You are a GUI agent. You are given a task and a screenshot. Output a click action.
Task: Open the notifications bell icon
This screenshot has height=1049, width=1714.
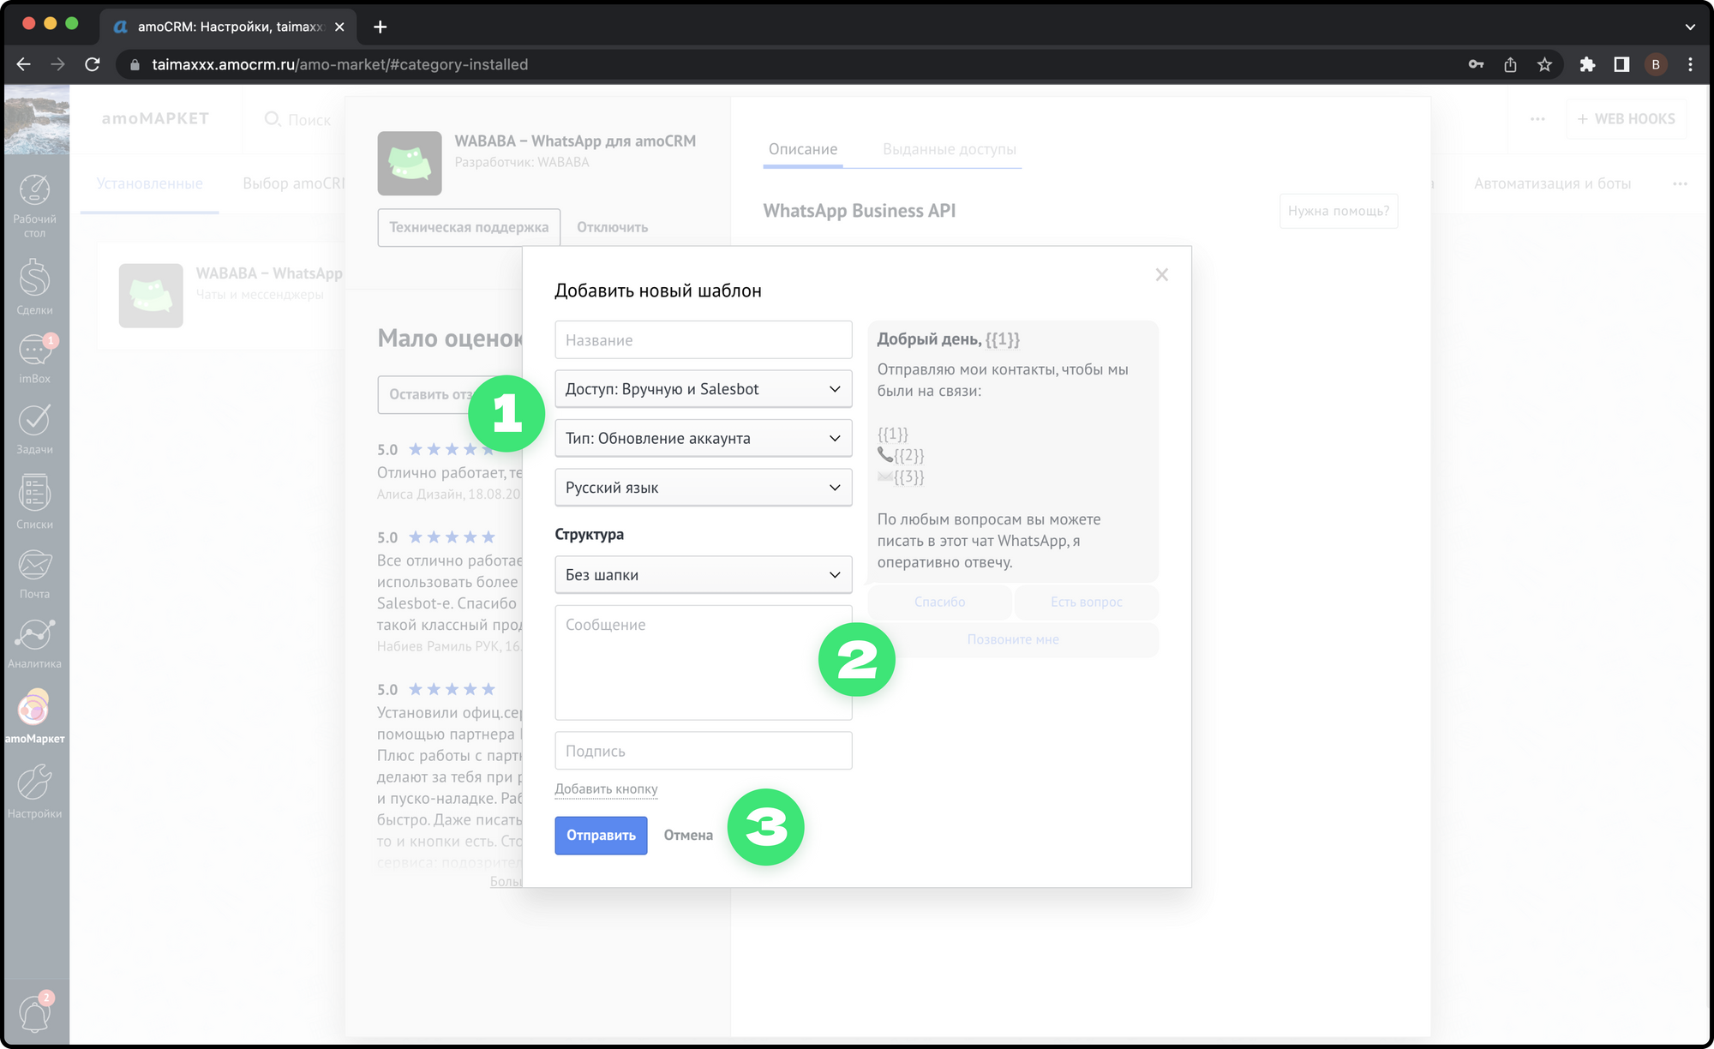pyautogui.click(x=35, y=1013)
